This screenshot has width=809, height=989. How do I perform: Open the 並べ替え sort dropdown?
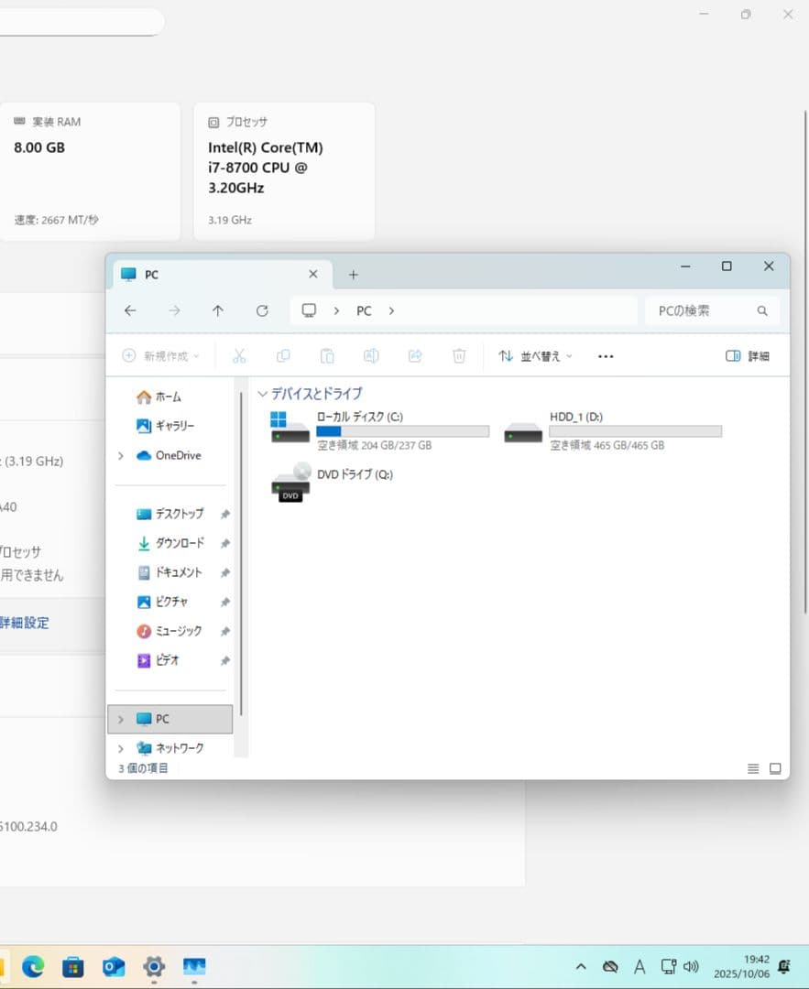click(x=535, y=355)
